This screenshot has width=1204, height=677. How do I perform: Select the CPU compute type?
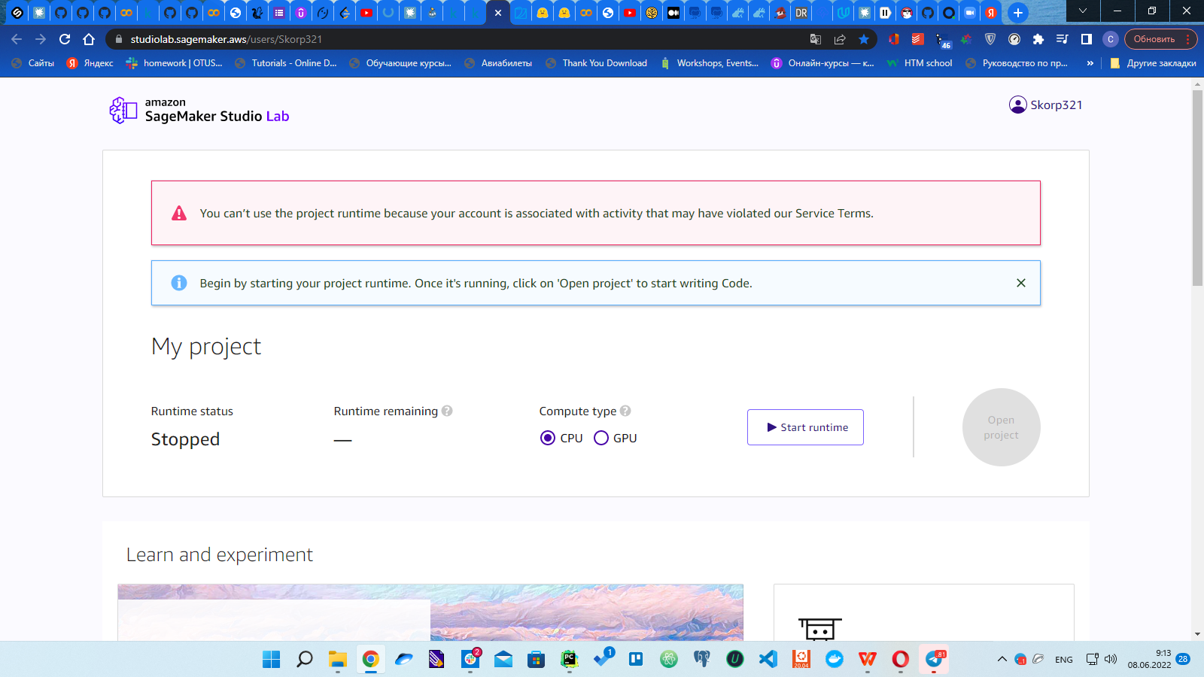548,438
